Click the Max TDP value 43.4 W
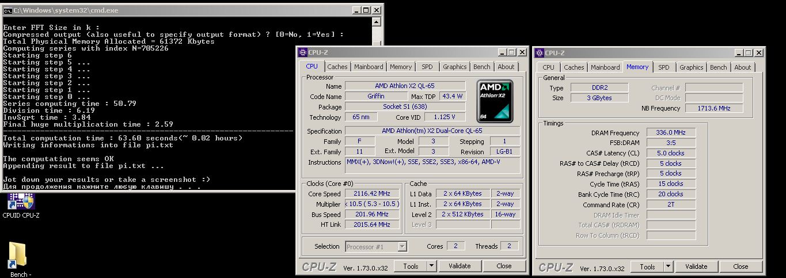 coord(453,96)
